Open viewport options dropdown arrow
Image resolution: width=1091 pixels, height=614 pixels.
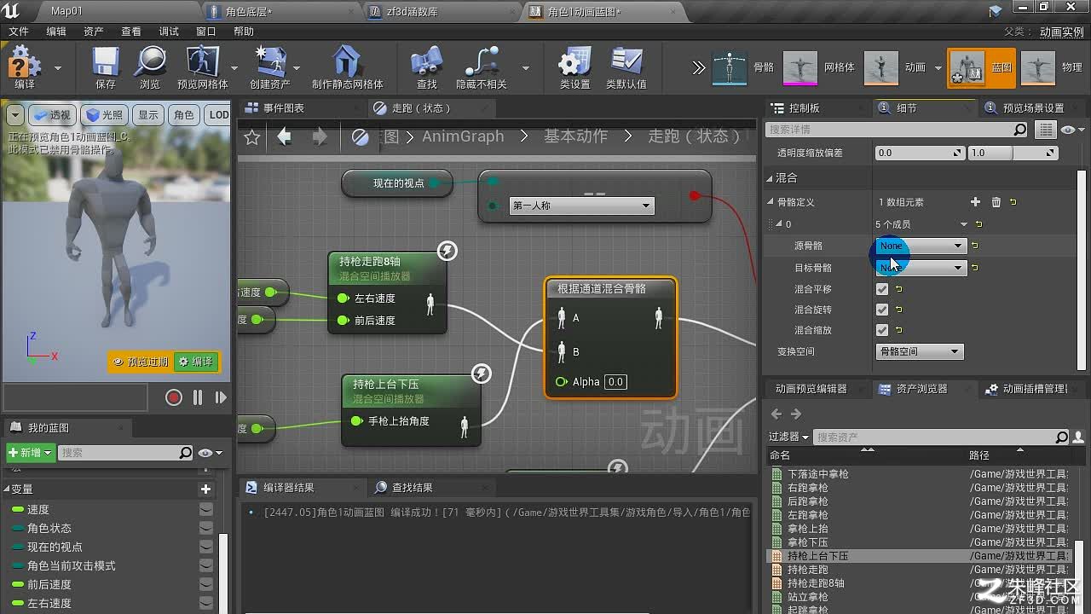(14, 115)
